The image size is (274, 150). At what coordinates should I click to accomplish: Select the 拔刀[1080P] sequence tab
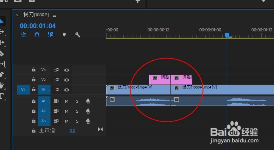click(x=36, y=15)
